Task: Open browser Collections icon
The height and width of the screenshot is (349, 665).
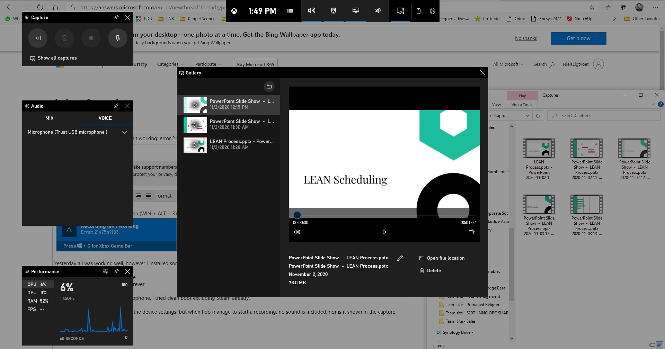Action: 624,7
